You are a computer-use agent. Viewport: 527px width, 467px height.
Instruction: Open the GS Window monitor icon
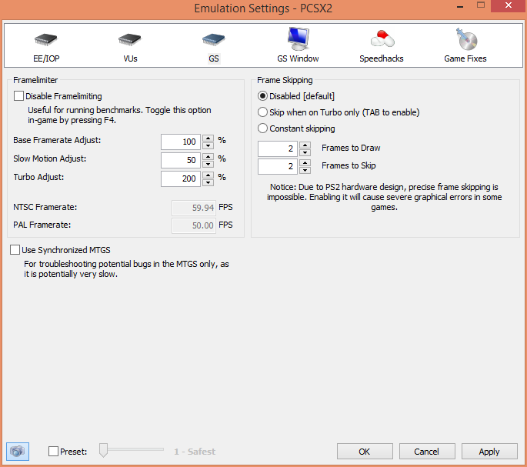(x=298, y=39)
